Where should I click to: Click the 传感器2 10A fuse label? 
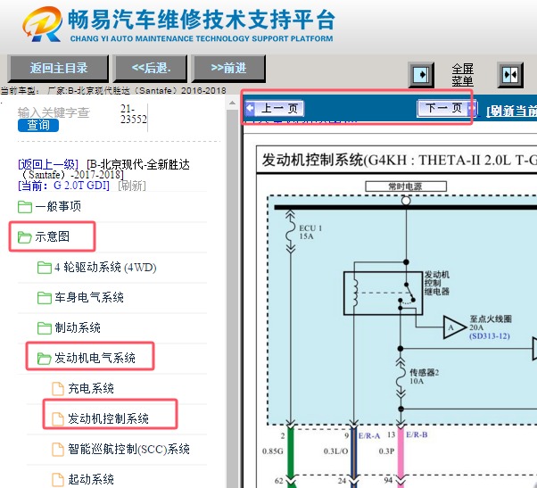coord(424,376)
